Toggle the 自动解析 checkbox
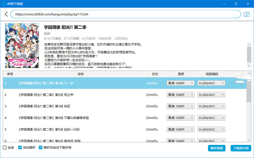The height and width of the screenshot is (158, 254). (x=20, y=148)
